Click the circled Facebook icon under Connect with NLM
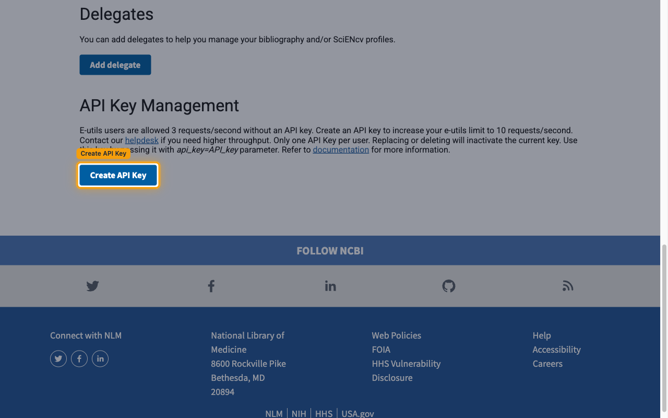Viewport: 668px width, 418px height. pyautogui.click(x=79, y=358)
